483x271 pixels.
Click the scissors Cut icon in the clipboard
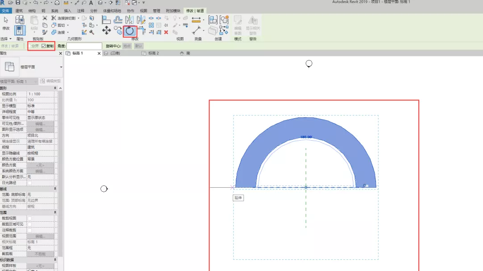(x=45, y=18)
